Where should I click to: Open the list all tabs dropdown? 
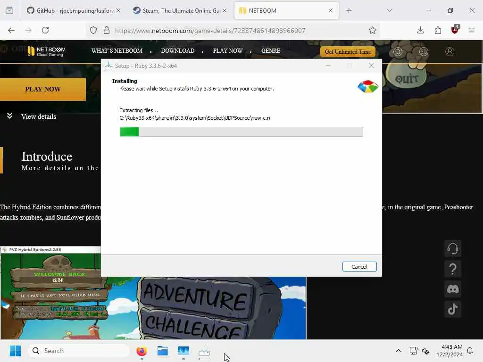coord(390,10)
